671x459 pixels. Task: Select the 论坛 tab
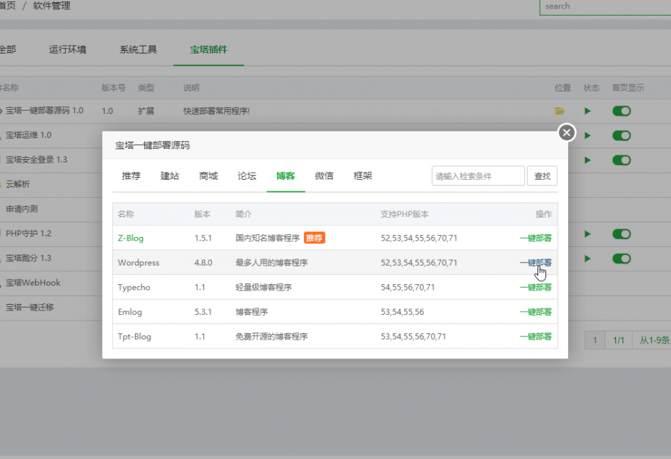click(247, 176)
